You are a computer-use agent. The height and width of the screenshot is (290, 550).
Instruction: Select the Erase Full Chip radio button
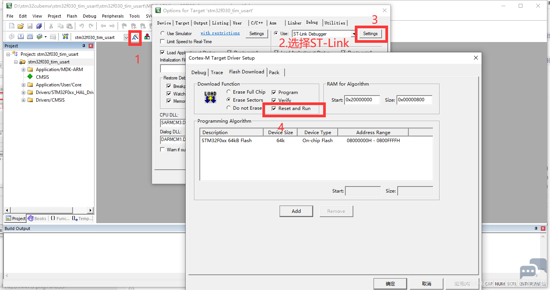(x=228, y=92)
